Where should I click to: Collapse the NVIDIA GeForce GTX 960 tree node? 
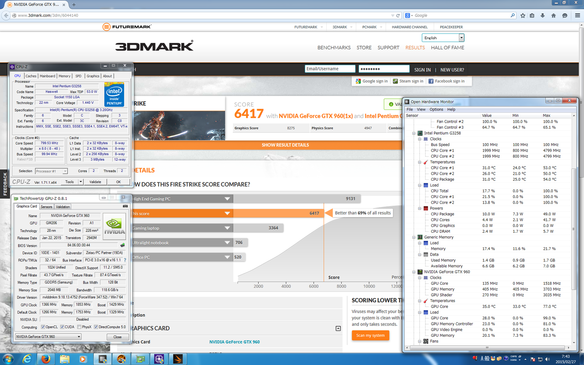click(414, 272)
